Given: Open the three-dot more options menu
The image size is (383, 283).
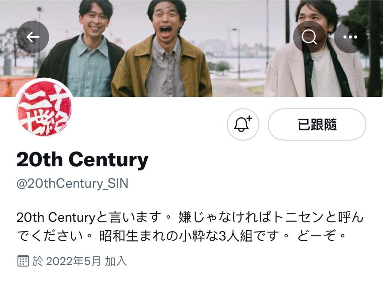Looking at the screenshot, I should pyautogui.click(x=350, y=37).
